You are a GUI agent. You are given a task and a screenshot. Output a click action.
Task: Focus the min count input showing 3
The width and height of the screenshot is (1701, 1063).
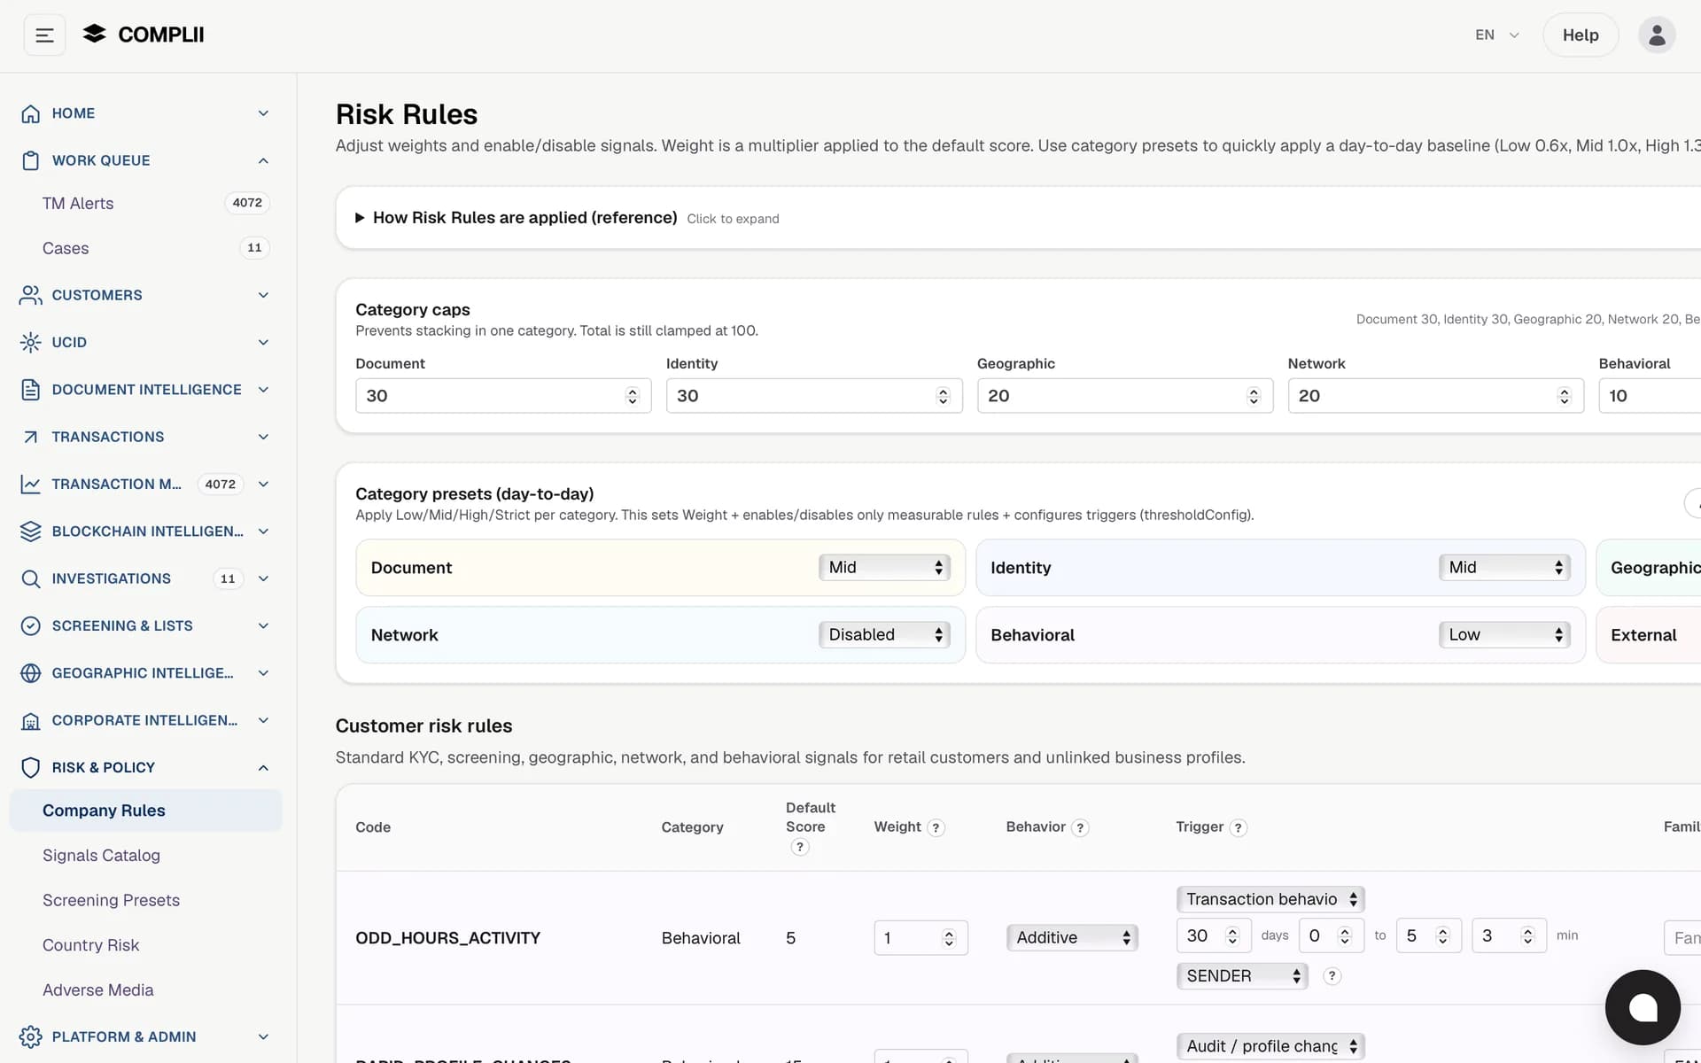click(x=1509, y=935)
